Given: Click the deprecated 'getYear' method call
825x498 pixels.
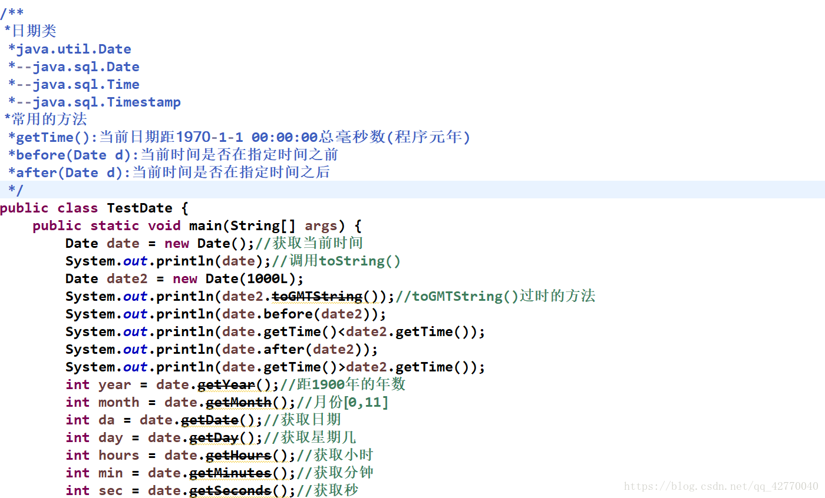Looking at the screenshot, I should click(226, 385).
